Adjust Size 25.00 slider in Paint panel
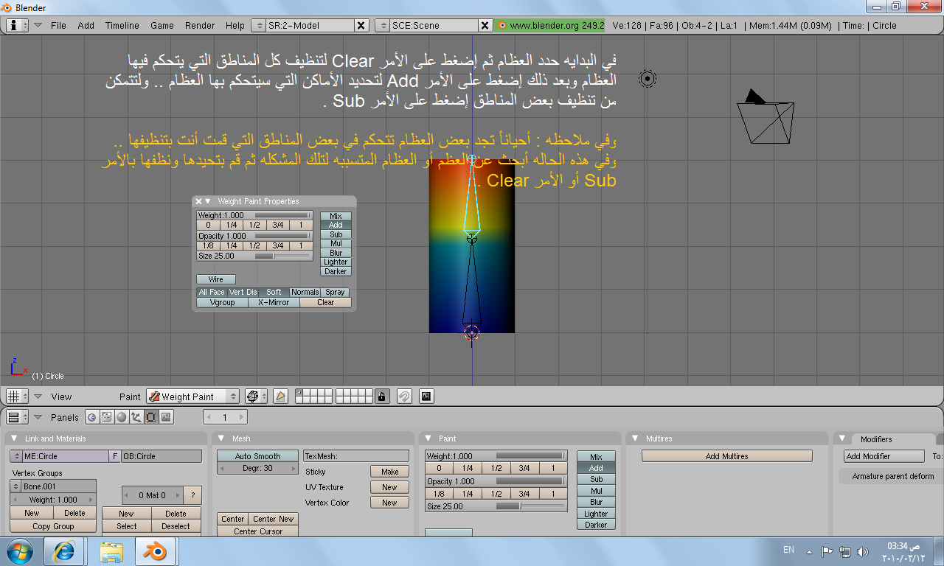The image size is (944, 566). pyautogui.click(x=496, y=506)
